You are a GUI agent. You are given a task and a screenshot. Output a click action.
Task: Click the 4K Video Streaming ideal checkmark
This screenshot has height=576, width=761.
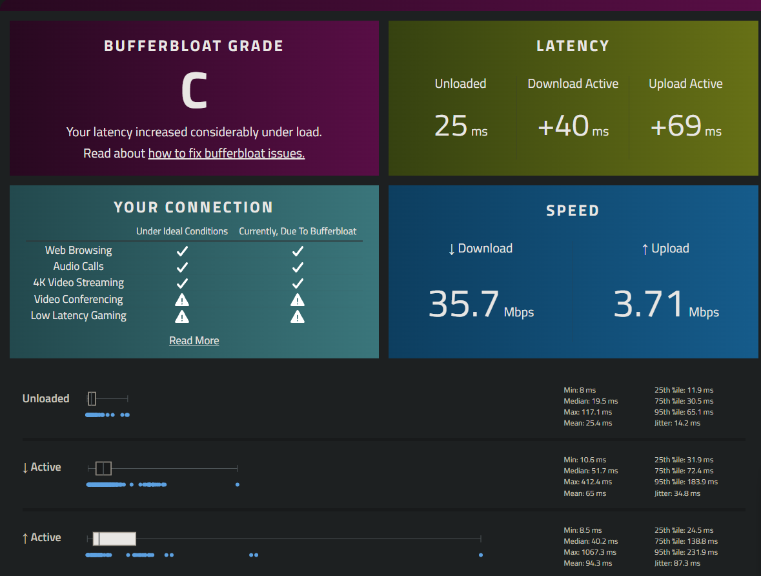(x=182, y=283)
